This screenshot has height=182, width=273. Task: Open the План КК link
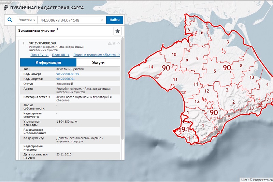pyautogui.click(x=61, y=55)
